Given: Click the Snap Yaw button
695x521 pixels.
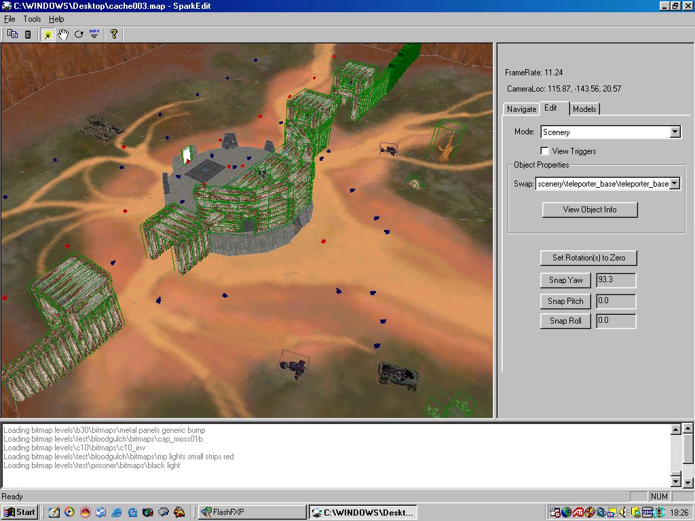Looking at the screenshot, I should tap(565, 280).
